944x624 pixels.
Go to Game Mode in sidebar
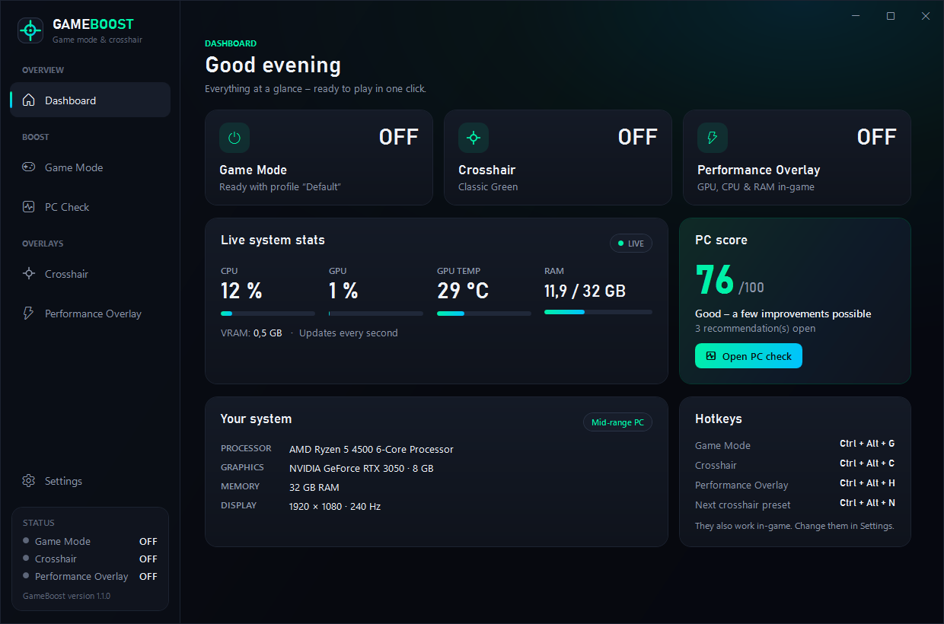pos(90,167)
